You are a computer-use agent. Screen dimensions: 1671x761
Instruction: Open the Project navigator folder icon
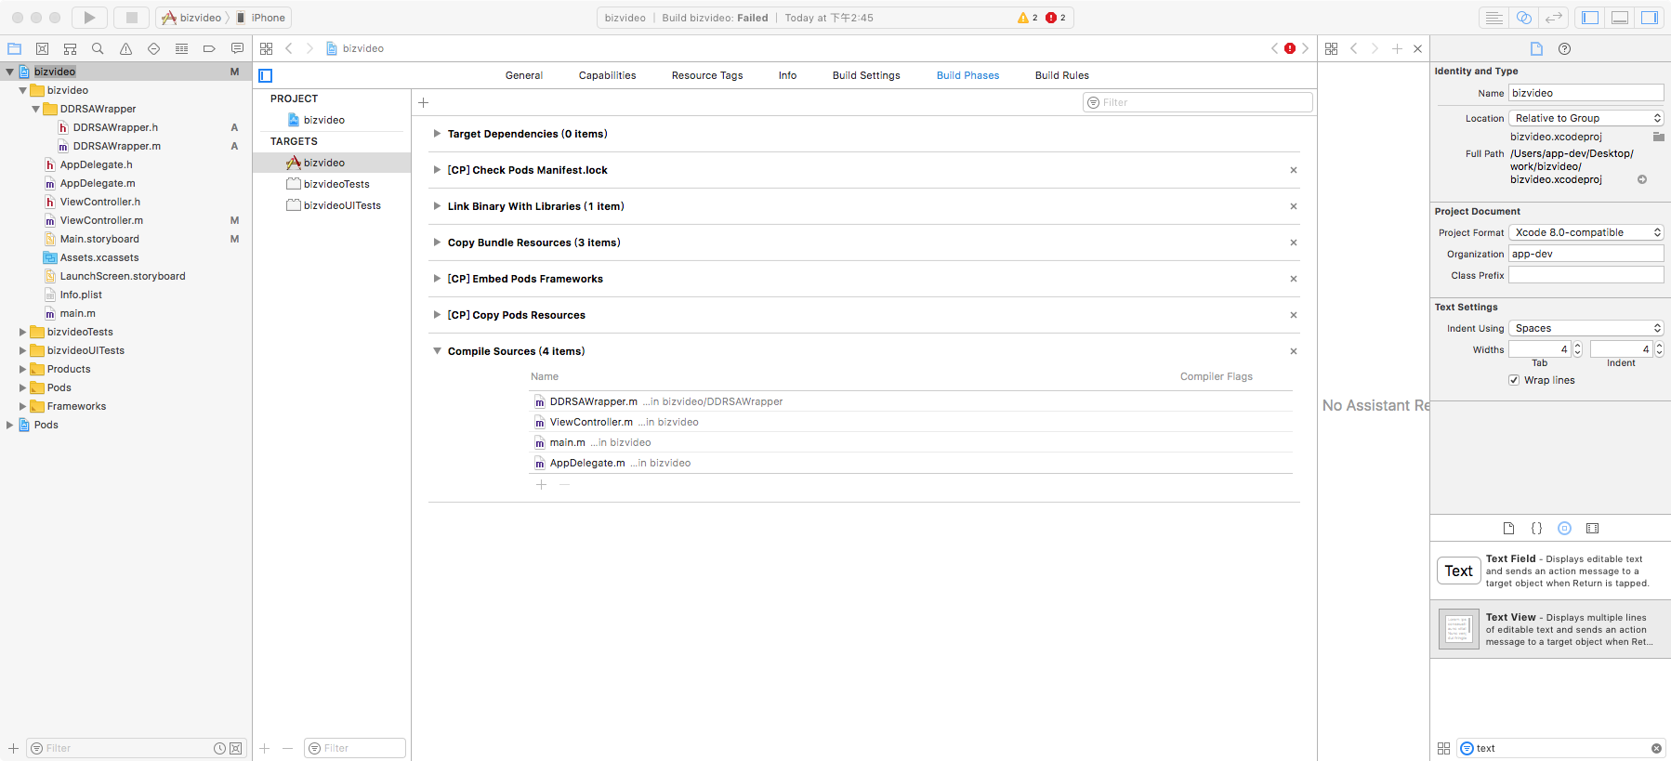point(14,48)
